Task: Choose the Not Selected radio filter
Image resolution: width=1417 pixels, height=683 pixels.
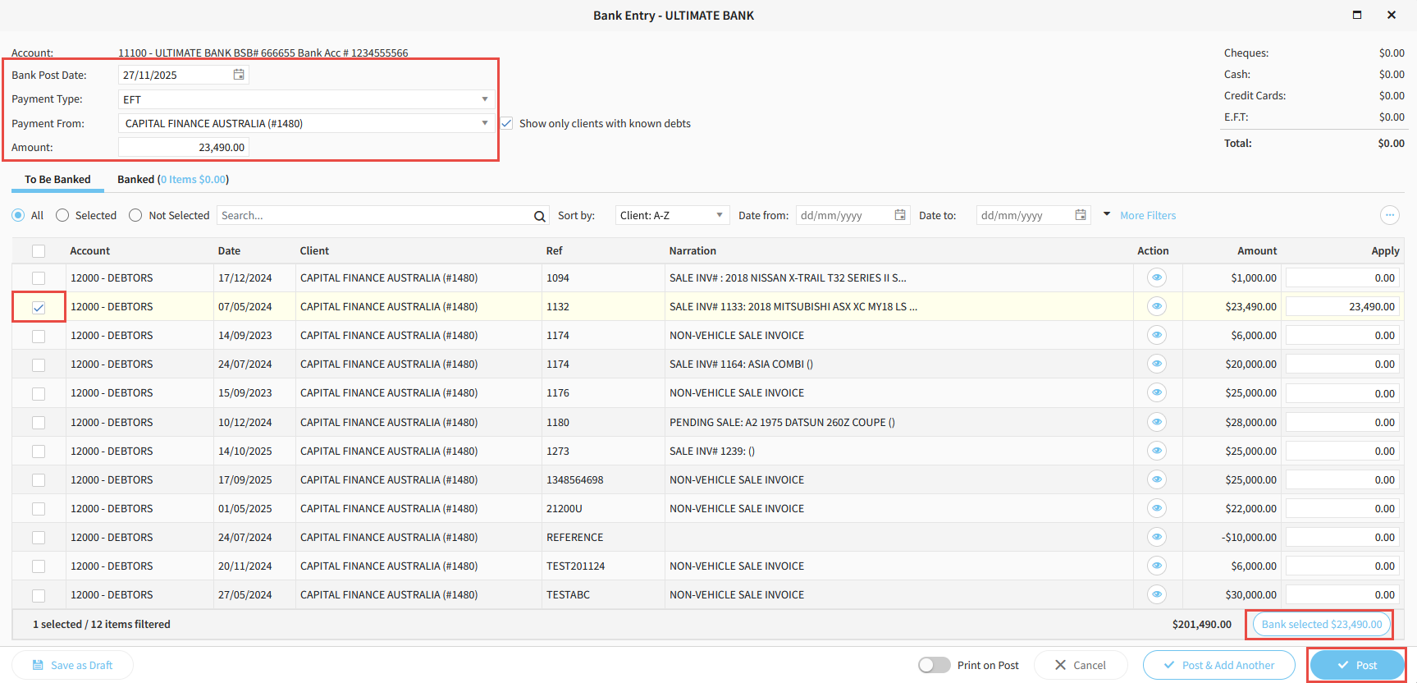Action: click(135, 215)
